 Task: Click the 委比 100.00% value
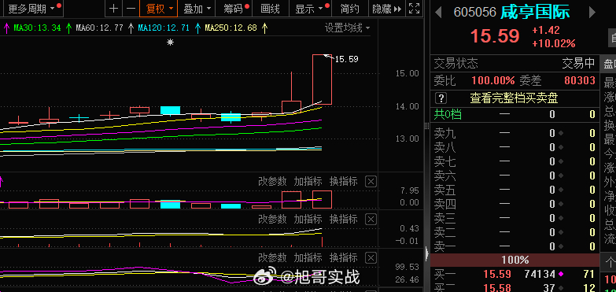click(x=493, y=80)
